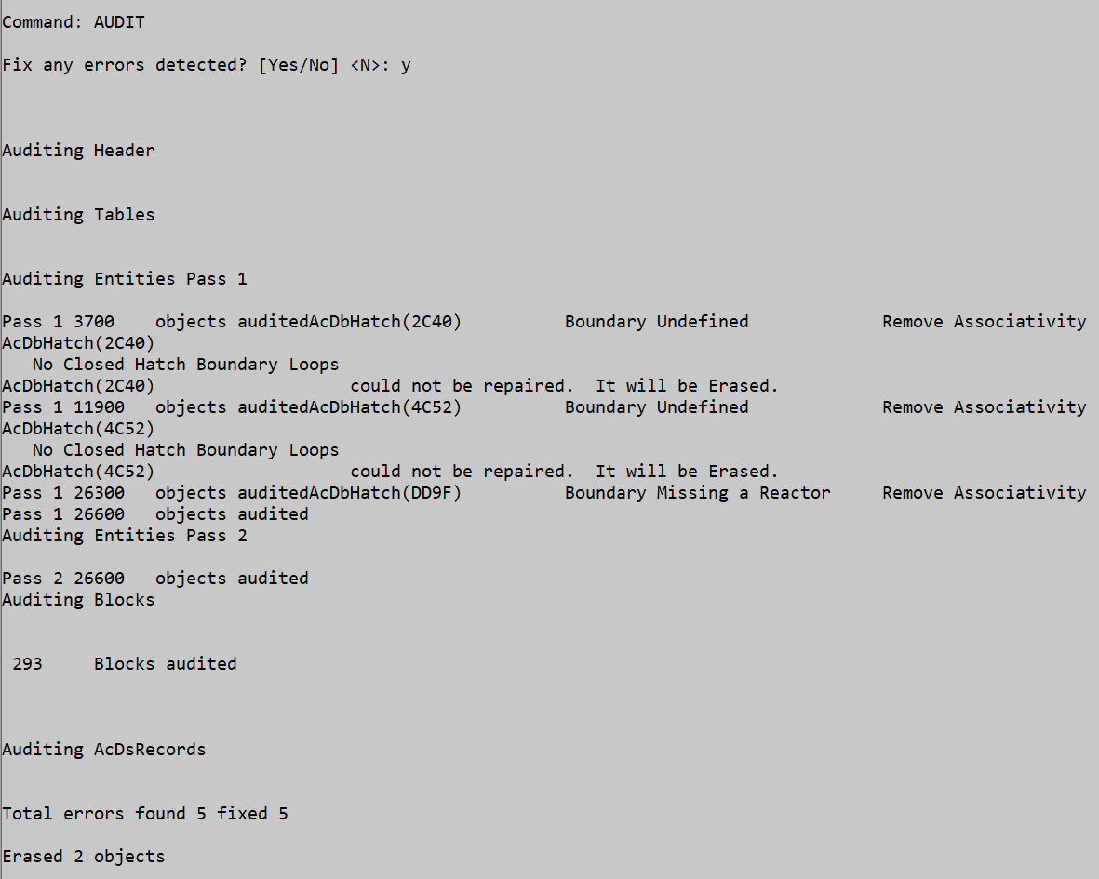Click the "Command: AUDIT" line
This screenshot has height=879, width=1099.
[74, 22]
